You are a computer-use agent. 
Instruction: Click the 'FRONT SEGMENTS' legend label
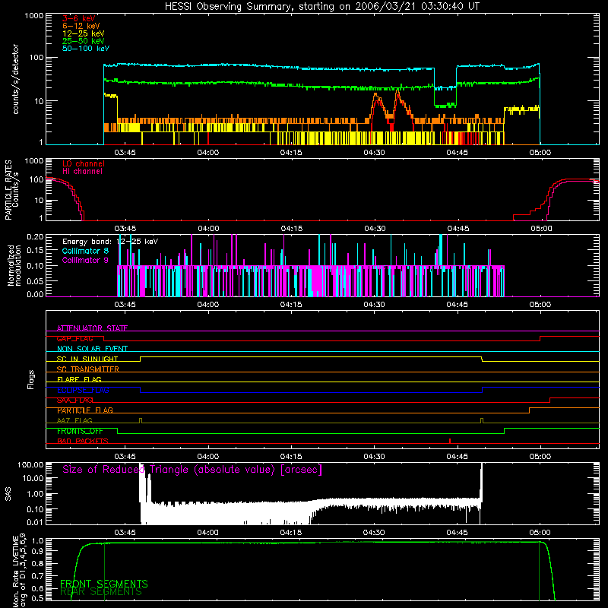coord(104,584)
